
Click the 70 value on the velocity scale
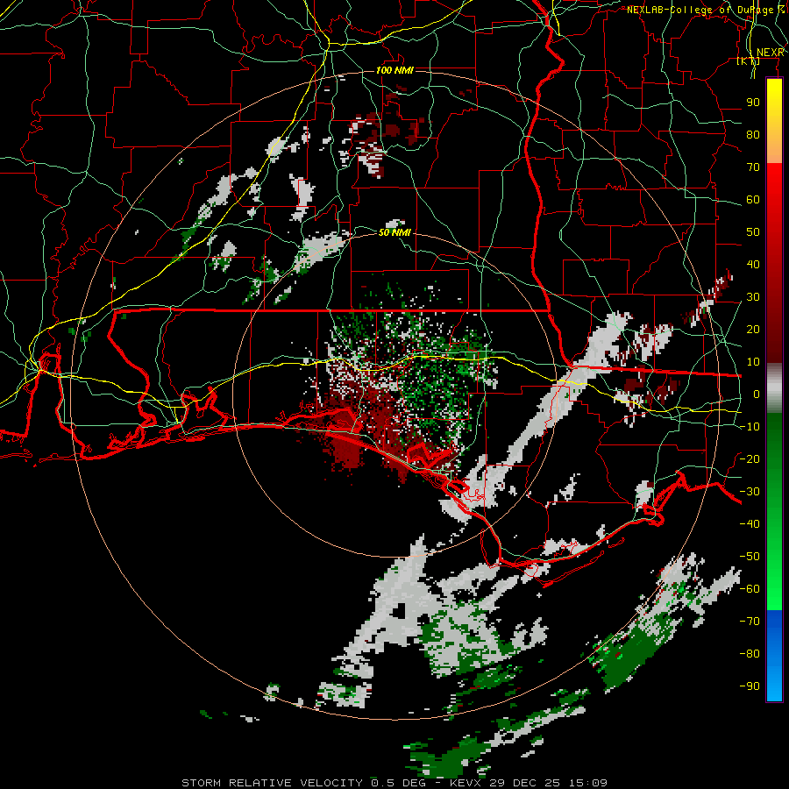(x=753, y=167)
